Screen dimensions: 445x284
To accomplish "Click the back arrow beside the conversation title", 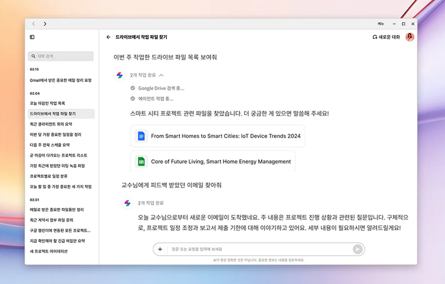I will (108, 37).
